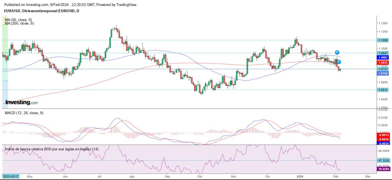Click the blue 1.0902 MA50 value label
This screenshot has width=392, height=180.
tap(383, 57)
